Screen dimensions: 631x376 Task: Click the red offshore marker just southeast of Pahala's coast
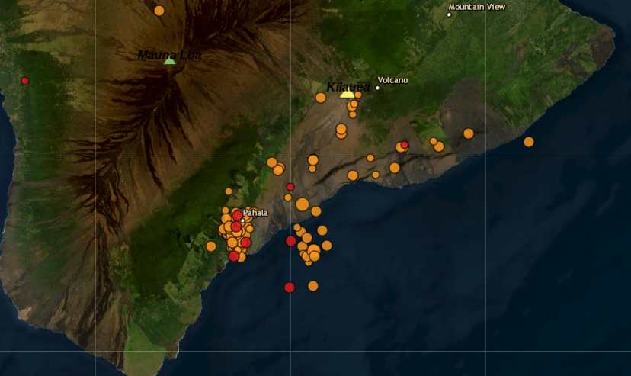pyautogui.click(x=291, y=241)
